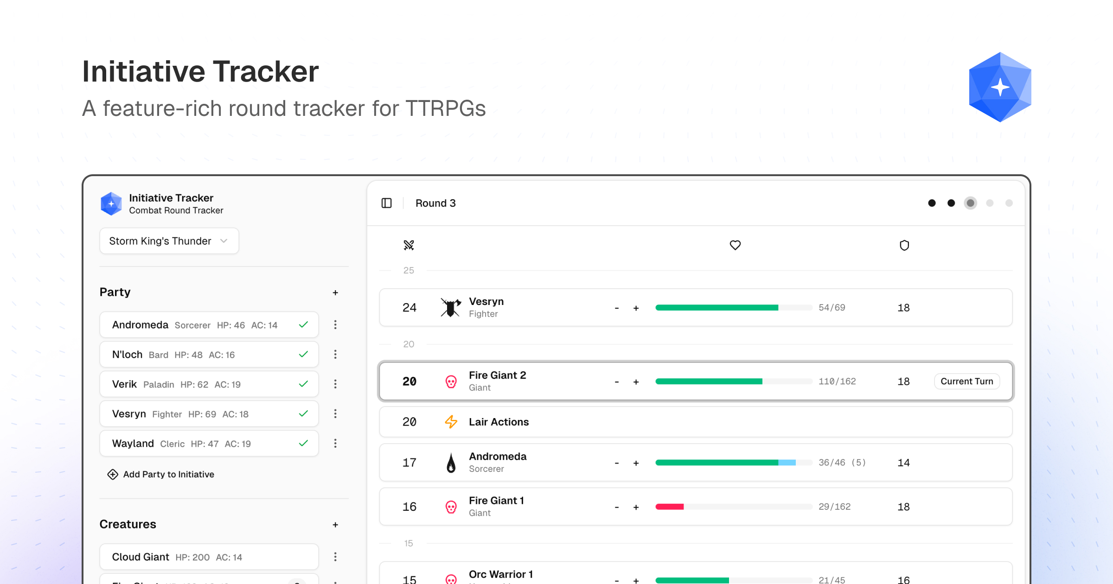Open Verik's three-dot options menu
Image resolution: width=1113 pixels, height=584 pixels.
point(335,384)
